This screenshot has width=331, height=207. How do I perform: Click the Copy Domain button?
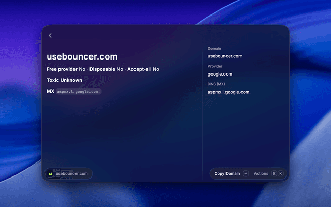[x=227, y=174]
